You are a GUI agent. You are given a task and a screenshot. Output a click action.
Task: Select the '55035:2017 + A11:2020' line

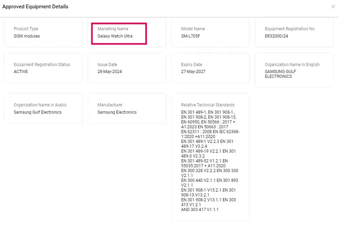[x=203, y=166]
